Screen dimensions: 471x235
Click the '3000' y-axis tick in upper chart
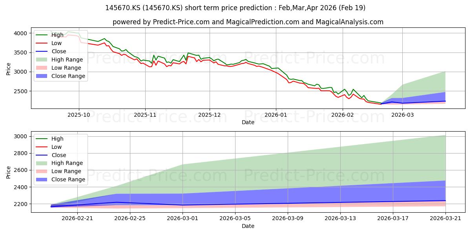[21, 72]
